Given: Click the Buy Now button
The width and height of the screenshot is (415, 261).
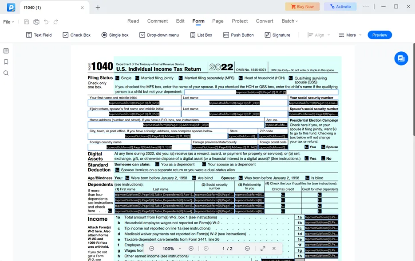Looking at the screenshot, I should [302, 6].
